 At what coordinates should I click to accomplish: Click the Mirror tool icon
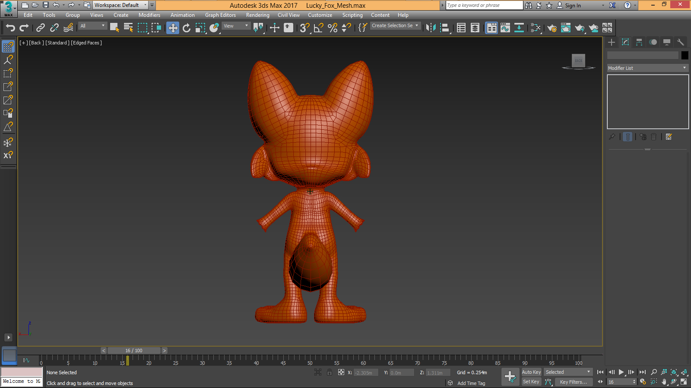(431, 28)
